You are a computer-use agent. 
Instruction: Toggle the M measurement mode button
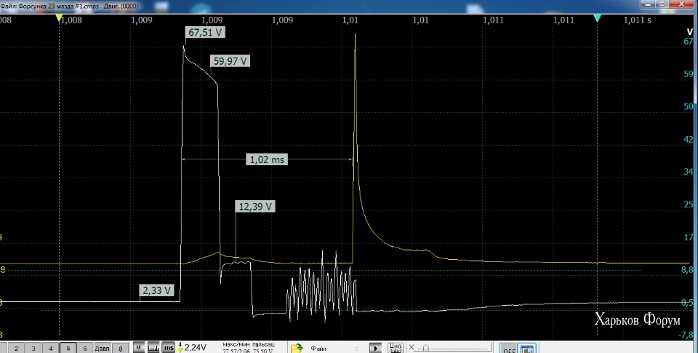coord(138,348)
